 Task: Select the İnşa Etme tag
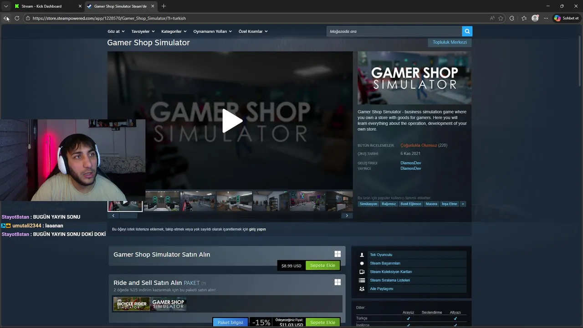tap(450, 204)
